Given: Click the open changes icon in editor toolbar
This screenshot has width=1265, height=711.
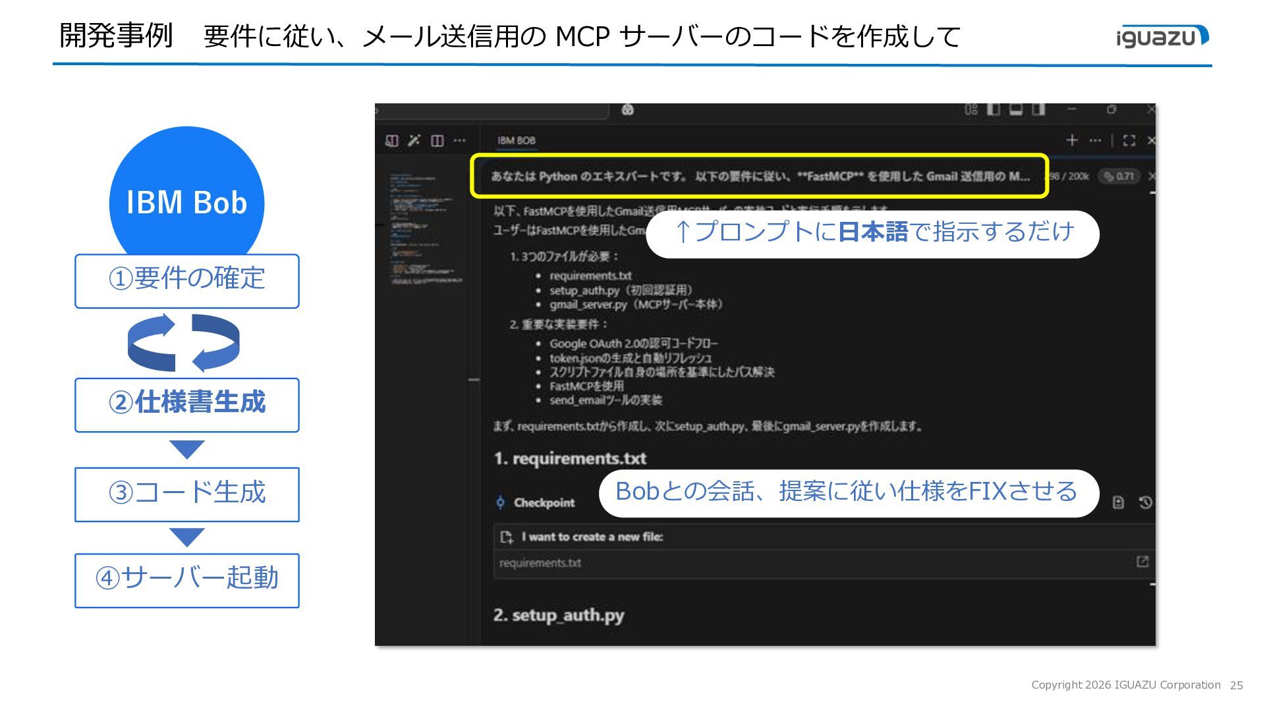Looking at the screenshot, I should 392,140.
